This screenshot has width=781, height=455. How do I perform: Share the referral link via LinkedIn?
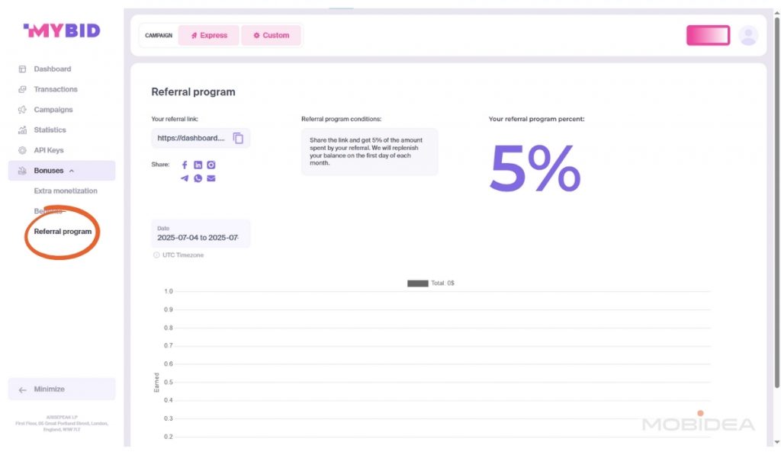click(x=198, y=164)
